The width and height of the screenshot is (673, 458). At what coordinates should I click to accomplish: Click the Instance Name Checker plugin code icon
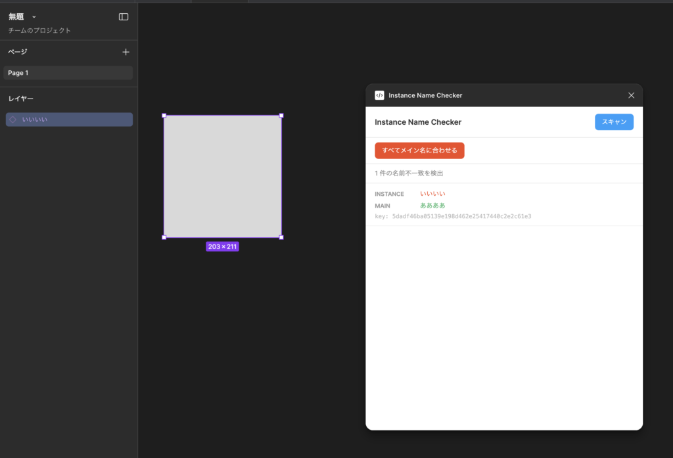[379, 95]
